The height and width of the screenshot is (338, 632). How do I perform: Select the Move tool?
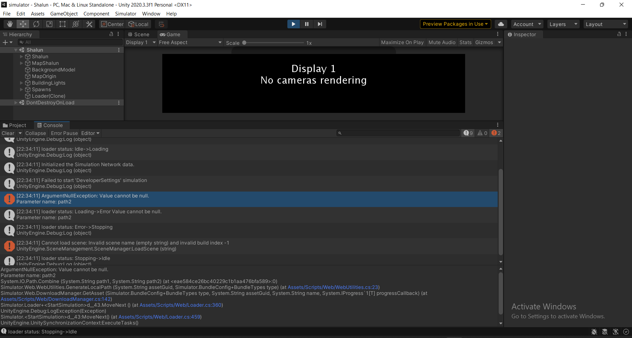[x=23, y=24]
